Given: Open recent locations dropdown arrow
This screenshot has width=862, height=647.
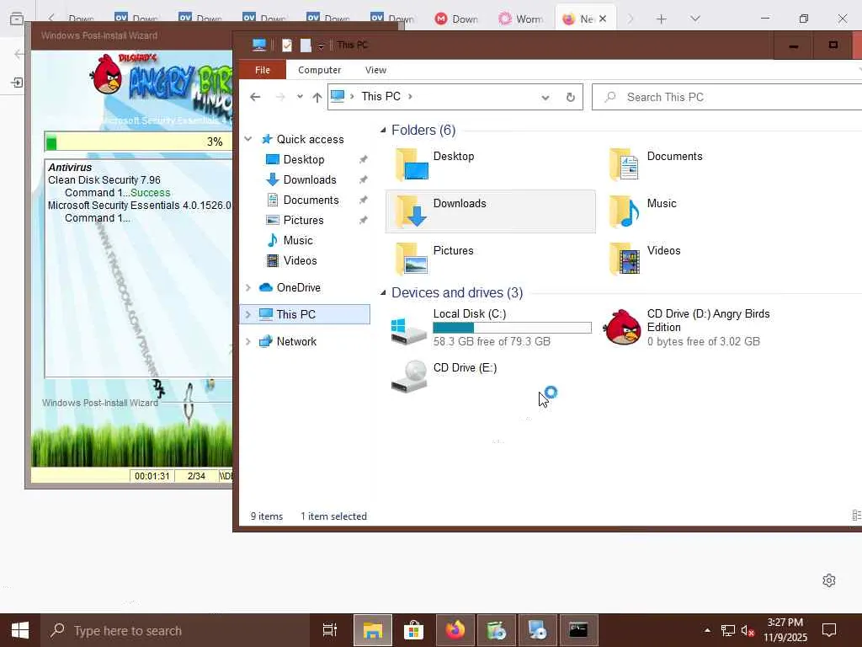Looking at the screenshot, I should click(x=300, y=97).
